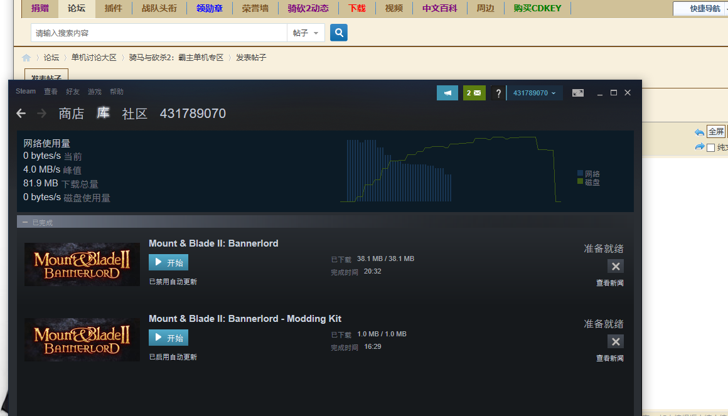Open the 好友 menu in Steam

click(x=72, y=92)
